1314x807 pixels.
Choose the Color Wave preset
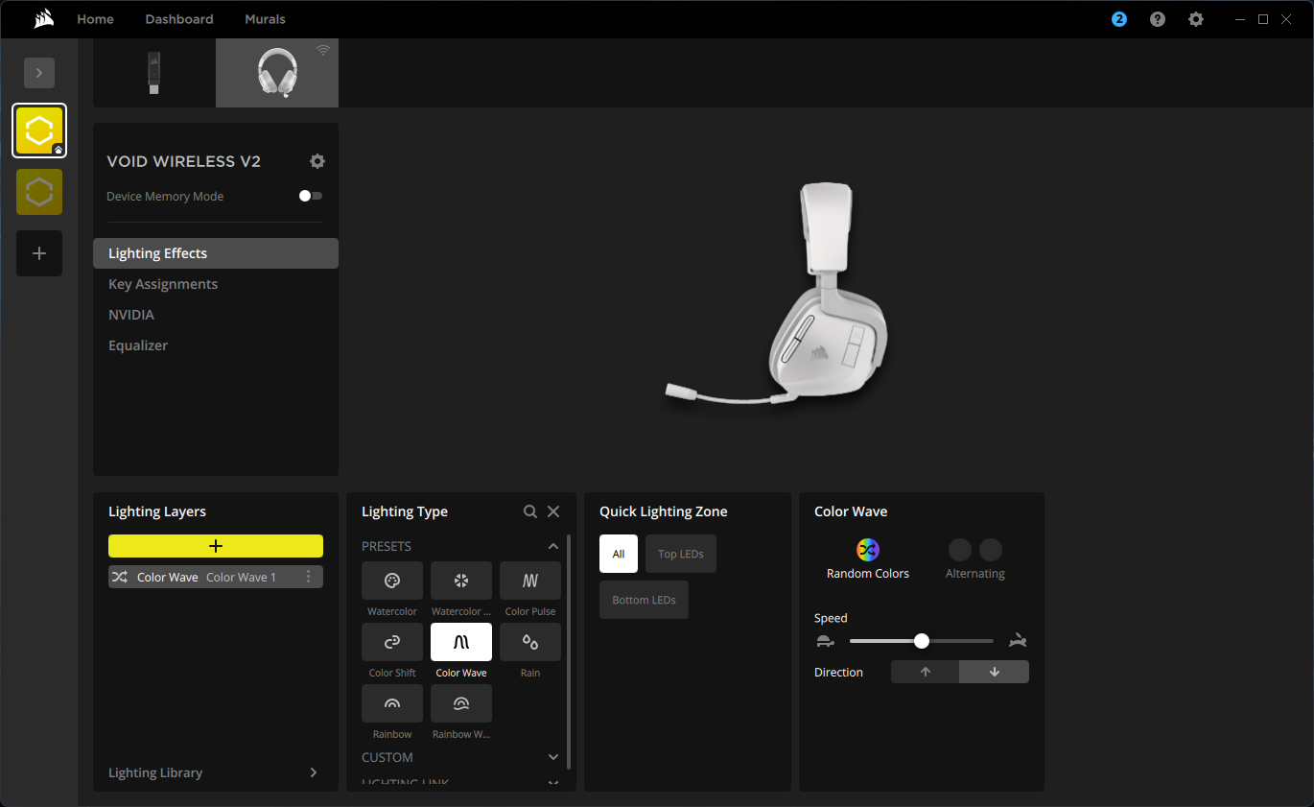pyautogui.click(x=461, y=642)
